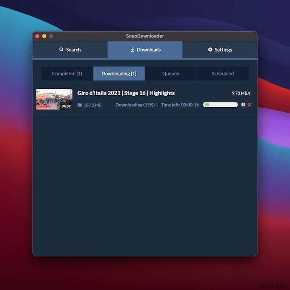Viewport: 290px width, 290px height.
Task: Pause the Giro d'Italia download
Action: pyautogui.click(x=243, y=105)
